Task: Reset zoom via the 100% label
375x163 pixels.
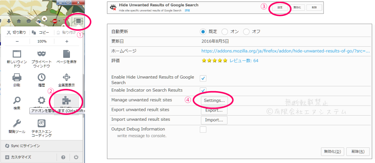Action: (42, 41)
